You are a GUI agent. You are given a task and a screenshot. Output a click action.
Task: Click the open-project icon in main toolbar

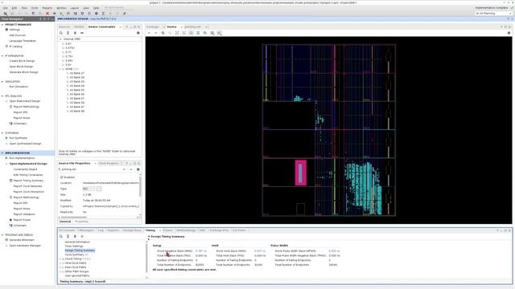coord(6,14)
